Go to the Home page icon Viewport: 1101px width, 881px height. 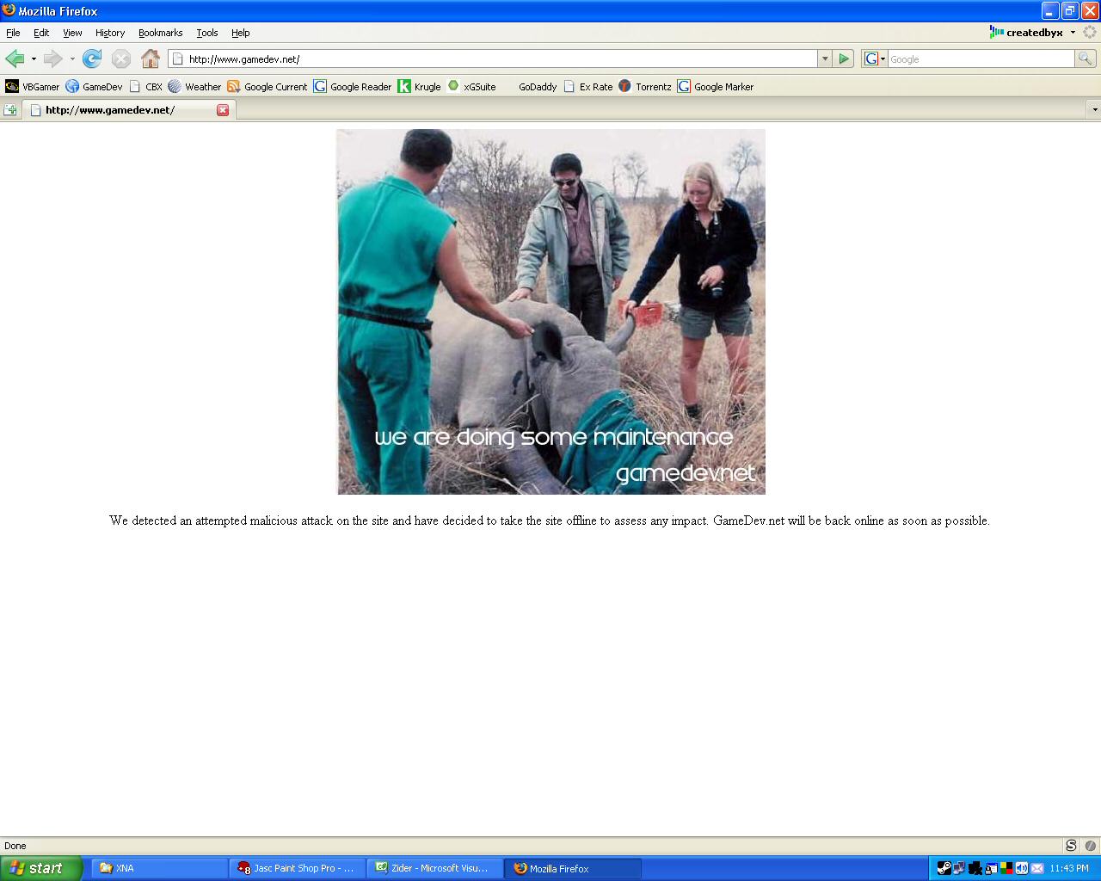151,59
